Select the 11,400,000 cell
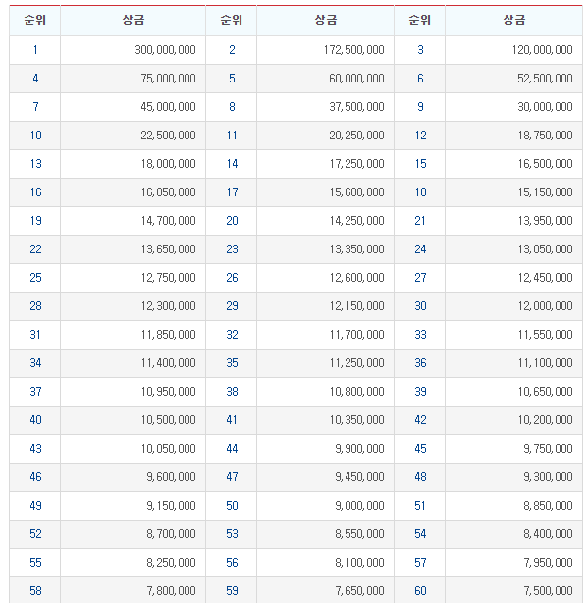 click(x=168, y=363)
